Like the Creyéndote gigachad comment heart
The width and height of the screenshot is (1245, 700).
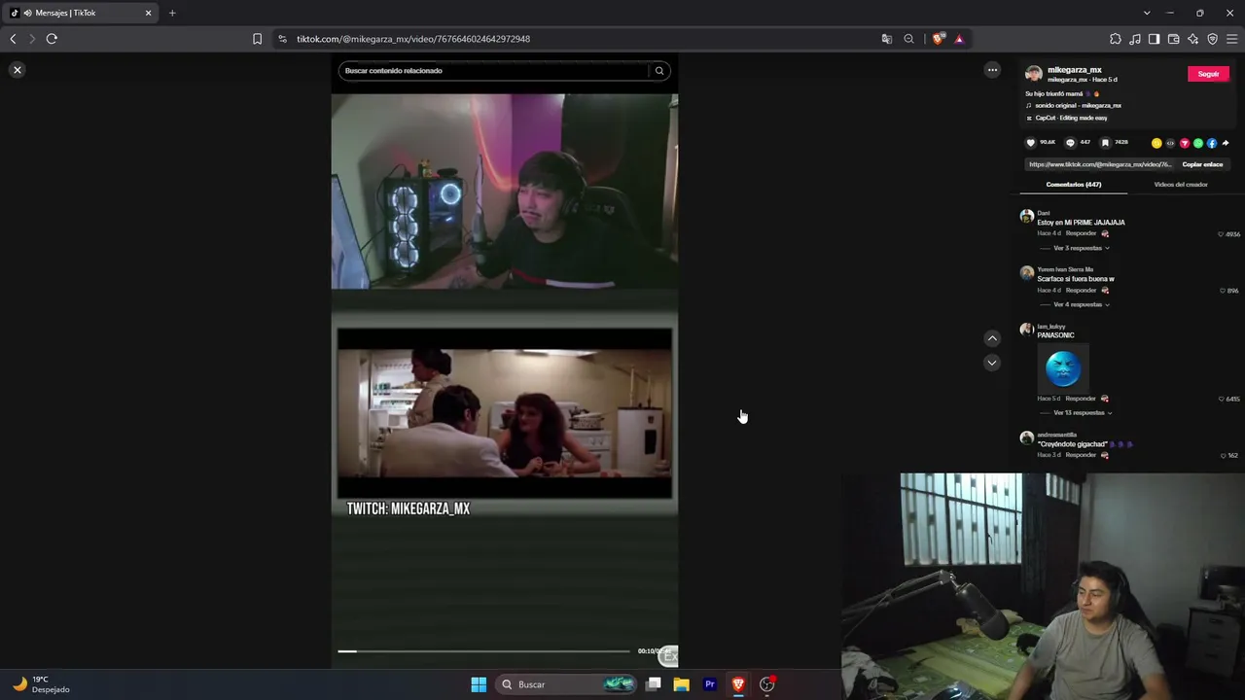coord(1224,455)
